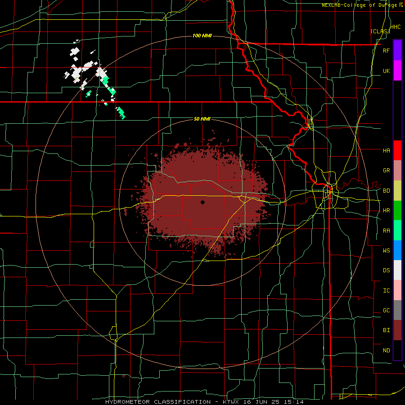Click the HA red legend swatch
Image resolution: width=405 pixels, height=405 pixels.
[397, 150]
